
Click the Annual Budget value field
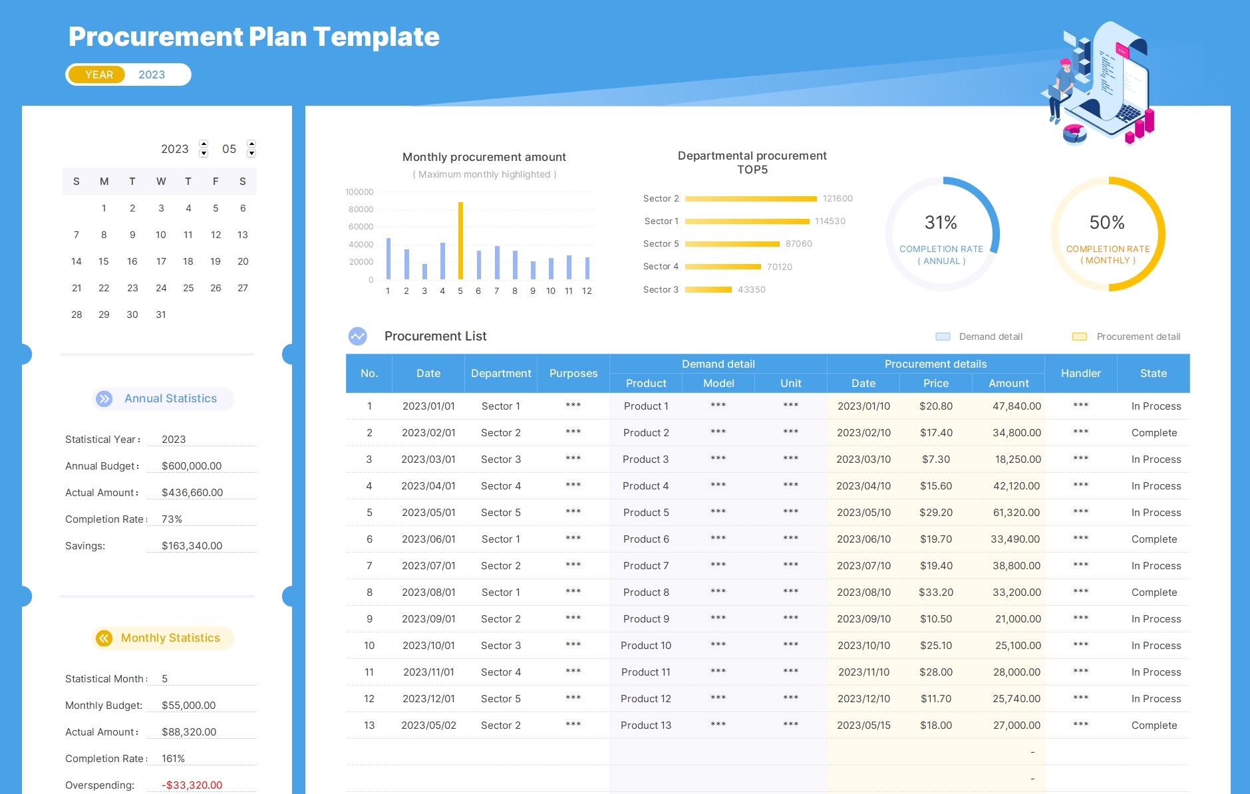pos(192,465)
